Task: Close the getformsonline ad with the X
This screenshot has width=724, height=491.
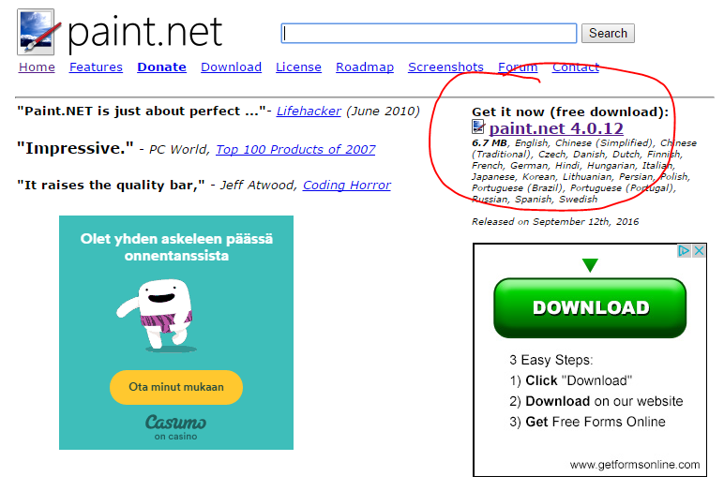Action: click(x=699, y=250)
